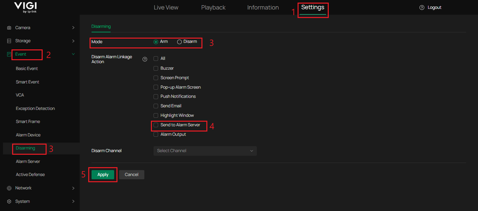
Task: Click the Mode label text
Action: click(97, 42)
